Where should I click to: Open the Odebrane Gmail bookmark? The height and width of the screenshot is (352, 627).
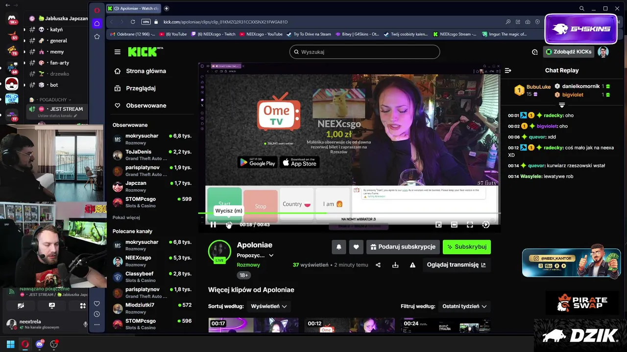[132, 34]
